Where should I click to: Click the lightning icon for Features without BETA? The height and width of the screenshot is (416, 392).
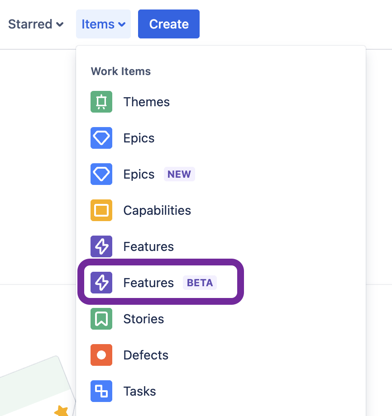[101, 246]
